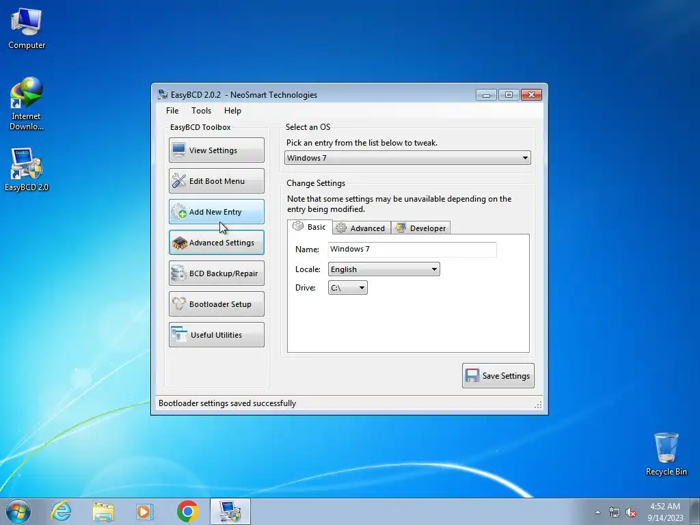Open Windows Explorer from taskbar
This screenshot has height=525, width=700.
point(103,511)
